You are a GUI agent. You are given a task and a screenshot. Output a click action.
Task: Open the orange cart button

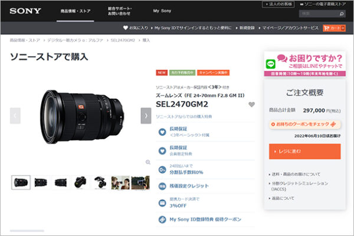pyautogui.click(x=334, y=28)
